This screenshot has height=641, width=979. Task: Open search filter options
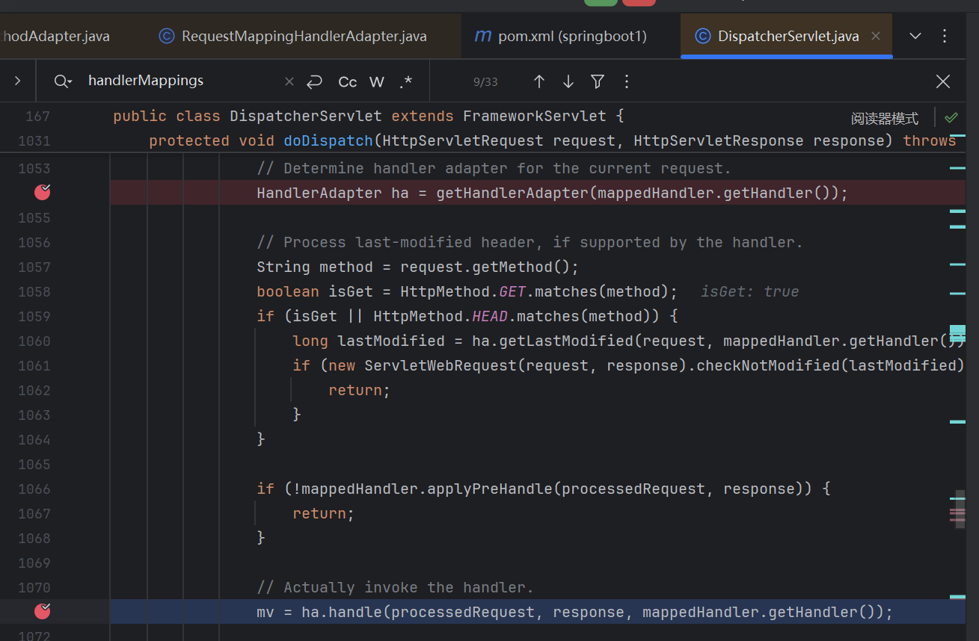coord(598,81)
